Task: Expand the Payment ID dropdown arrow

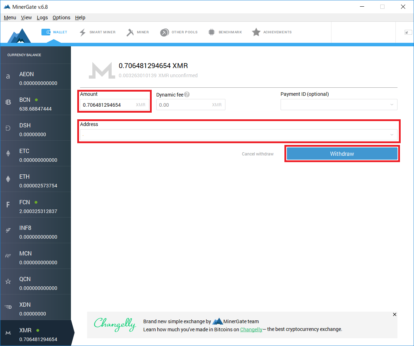Action: click(392, 105)
